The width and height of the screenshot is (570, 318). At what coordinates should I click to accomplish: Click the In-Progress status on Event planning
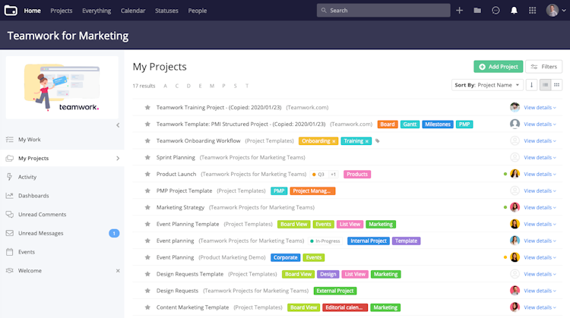tap(325, 241)
